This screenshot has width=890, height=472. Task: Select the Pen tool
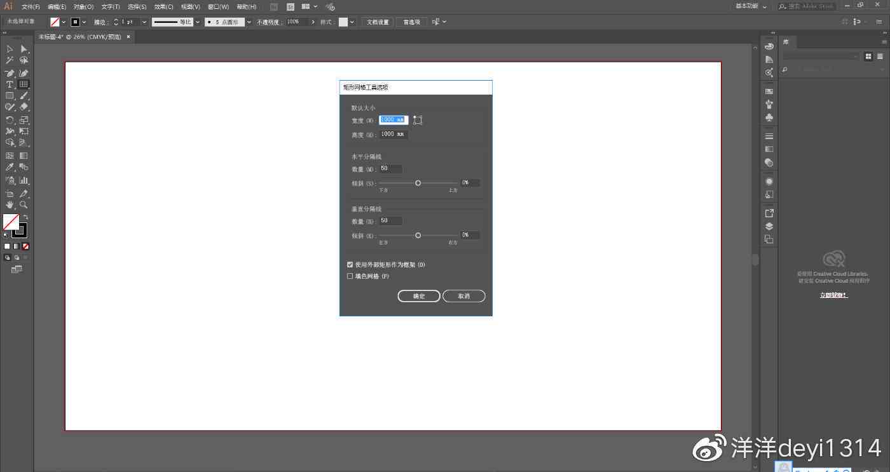[10, 73]
